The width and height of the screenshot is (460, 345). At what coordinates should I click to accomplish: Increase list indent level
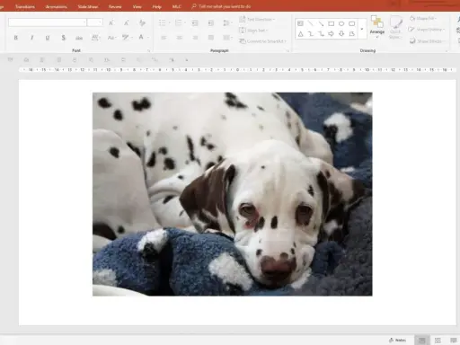tap(211, 22)
